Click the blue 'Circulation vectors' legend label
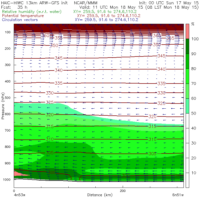 click(20, 20)
